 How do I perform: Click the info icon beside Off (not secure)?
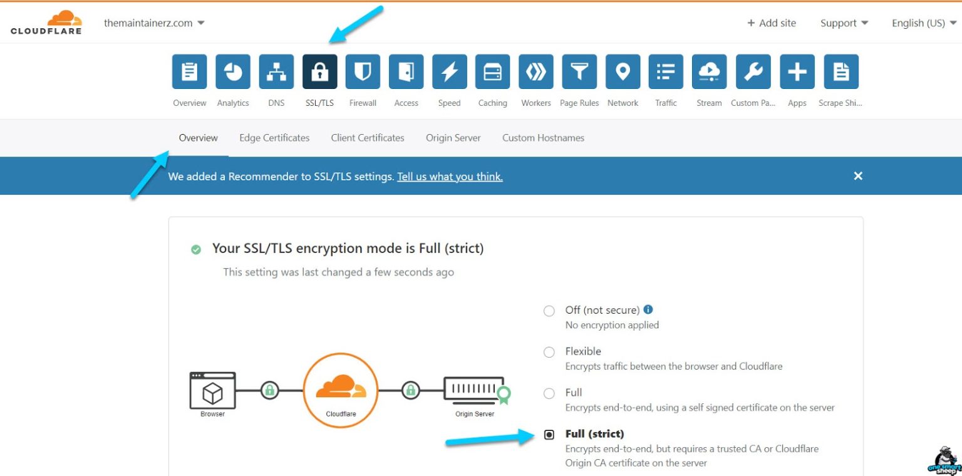(x=648, y=309)
